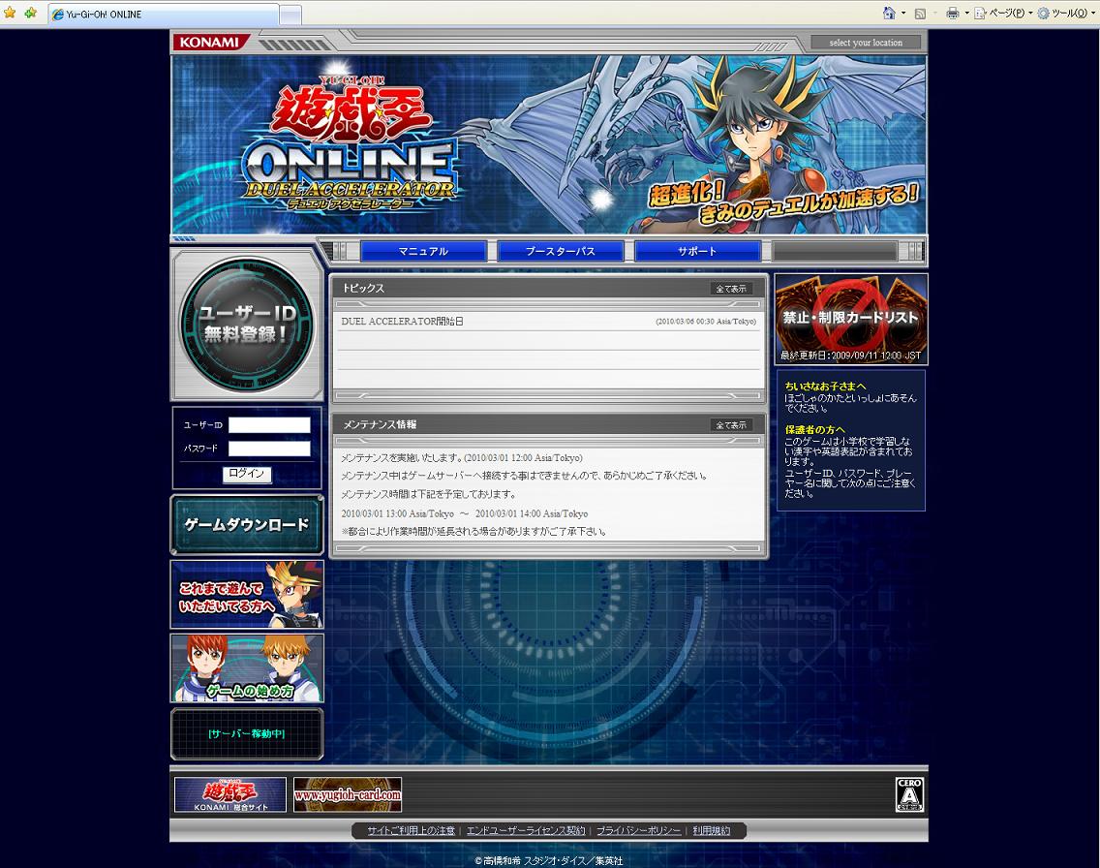Open a new blank browser tab

(x=290, y=15)
